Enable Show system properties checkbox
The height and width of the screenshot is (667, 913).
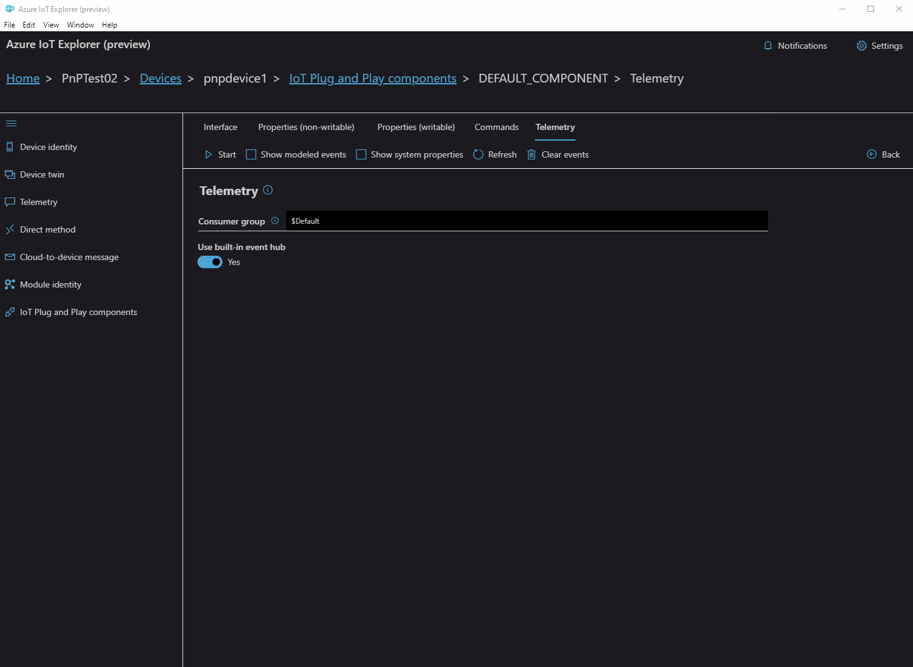(361, 154)
